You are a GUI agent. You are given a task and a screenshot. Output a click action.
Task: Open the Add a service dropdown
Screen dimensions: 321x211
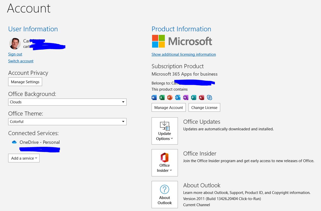(24, 158)
